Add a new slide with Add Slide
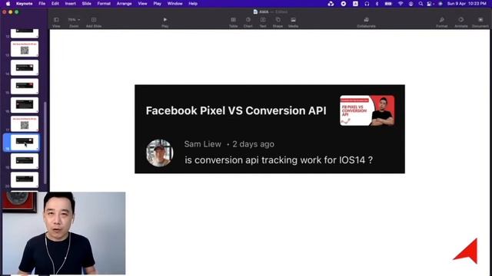The height and width of the screenshot is (276, 492). click(94, 22)
